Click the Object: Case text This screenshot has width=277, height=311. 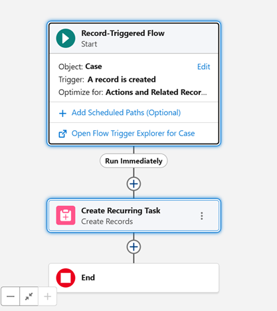80,66
